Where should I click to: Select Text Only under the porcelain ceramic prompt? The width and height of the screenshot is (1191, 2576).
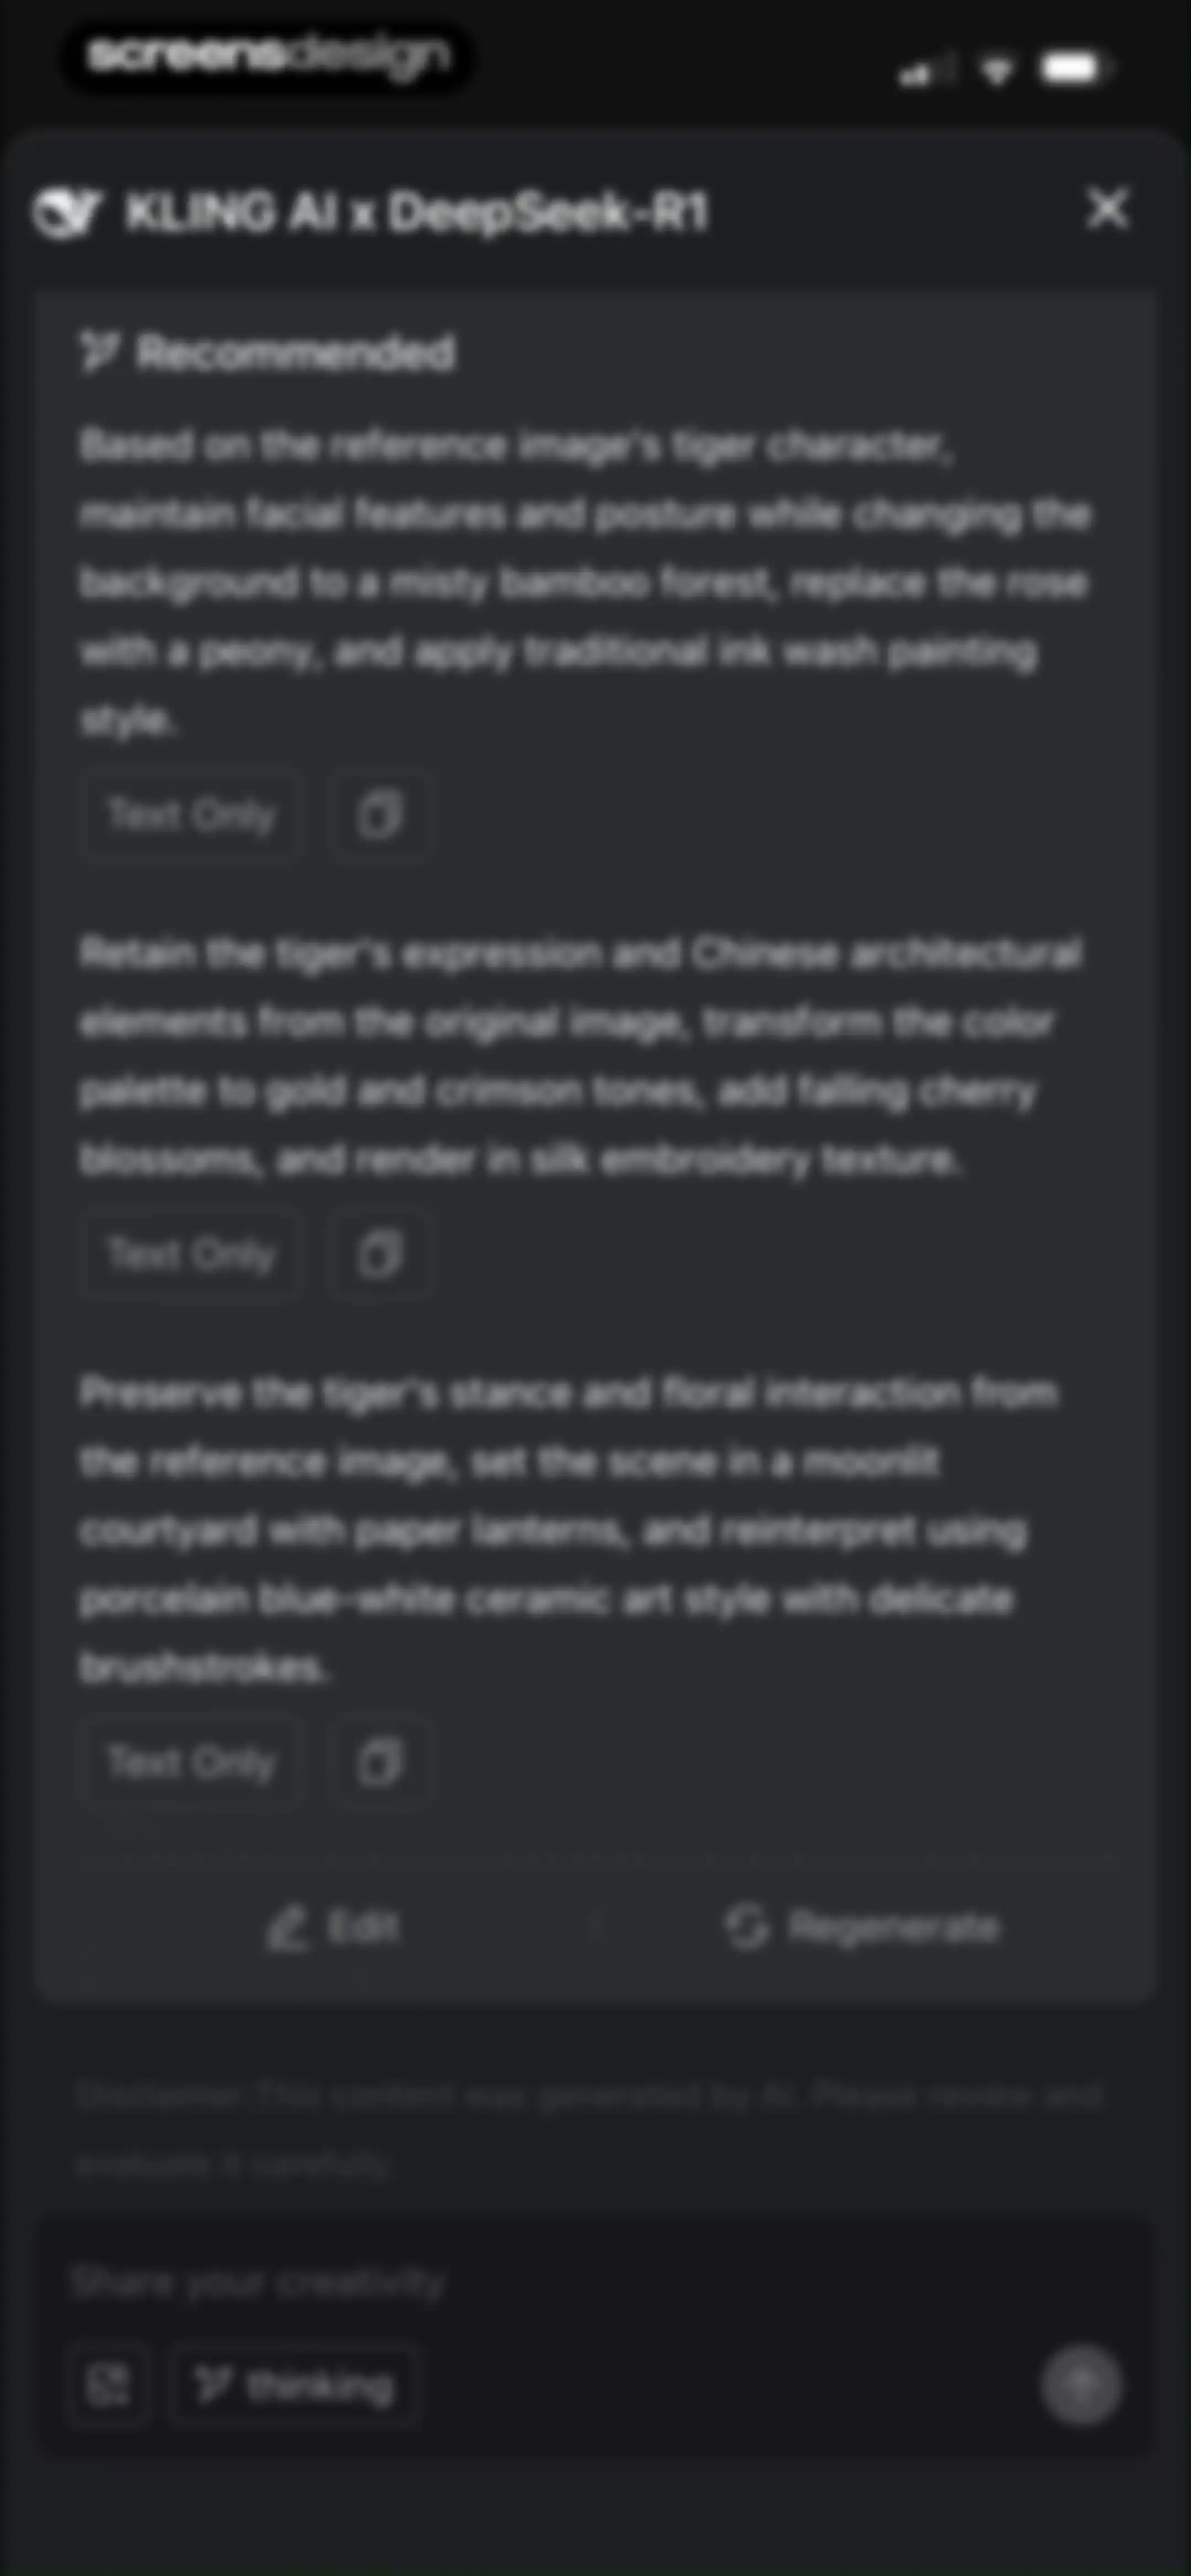click(x=191, y=1762)
